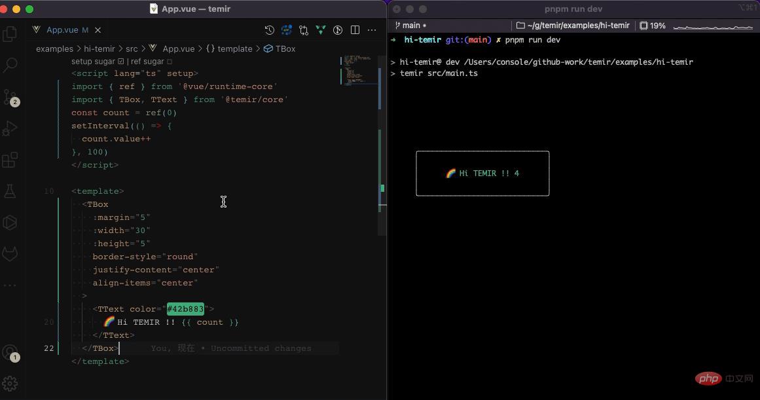This screenshot has width=760, height=400.
Task: Open the Manage settings gear
Action: (10, 384)
